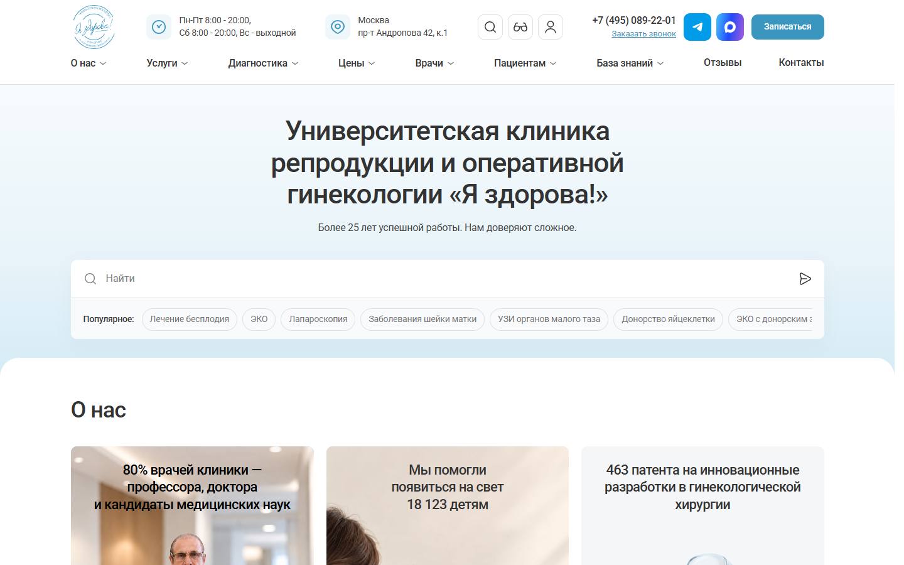
Task: Pick the "Заболевания шейки матки" tag
Action: click(422, 319)
